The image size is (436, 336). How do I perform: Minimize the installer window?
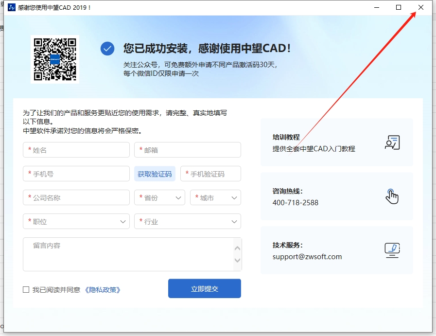coord(376,7)
